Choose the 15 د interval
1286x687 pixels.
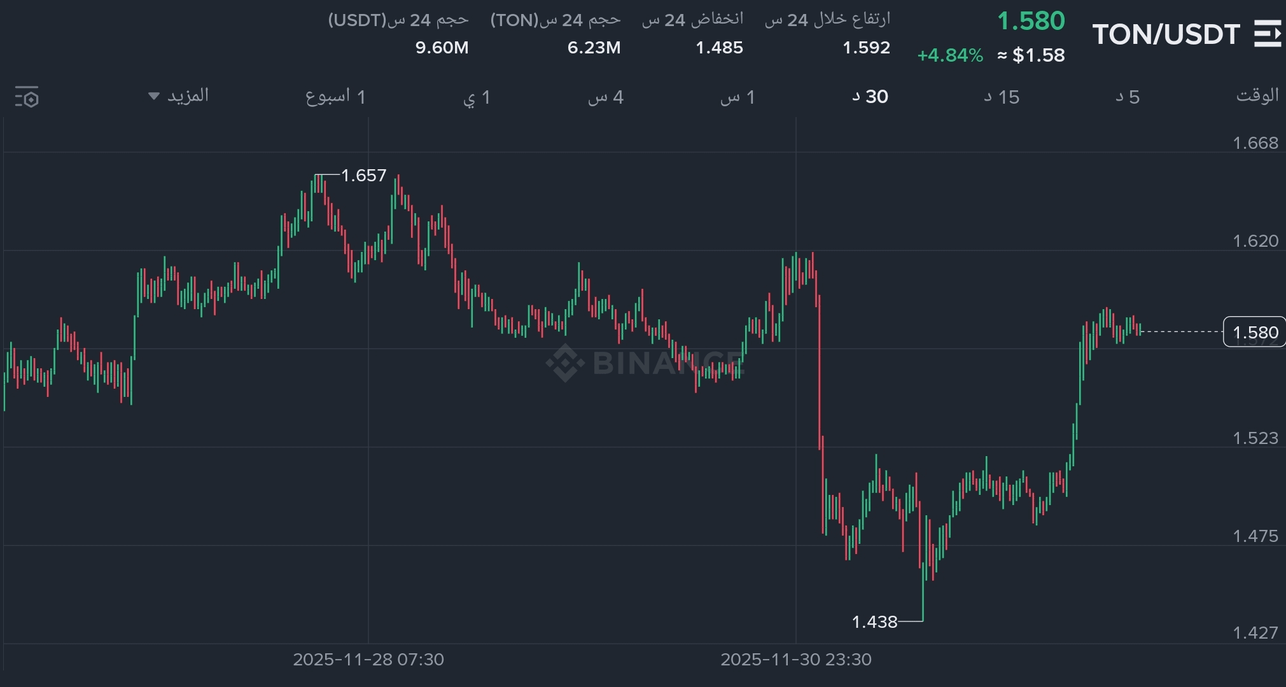coord(1002,97)
